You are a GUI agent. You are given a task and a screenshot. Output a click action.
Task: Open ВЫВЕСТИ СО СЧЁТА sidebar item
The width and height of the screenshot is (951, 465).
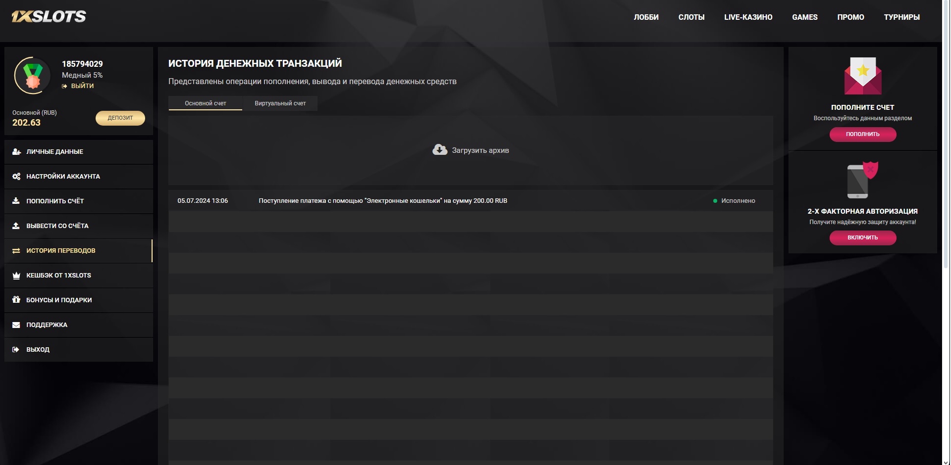[x=57, y=226]
